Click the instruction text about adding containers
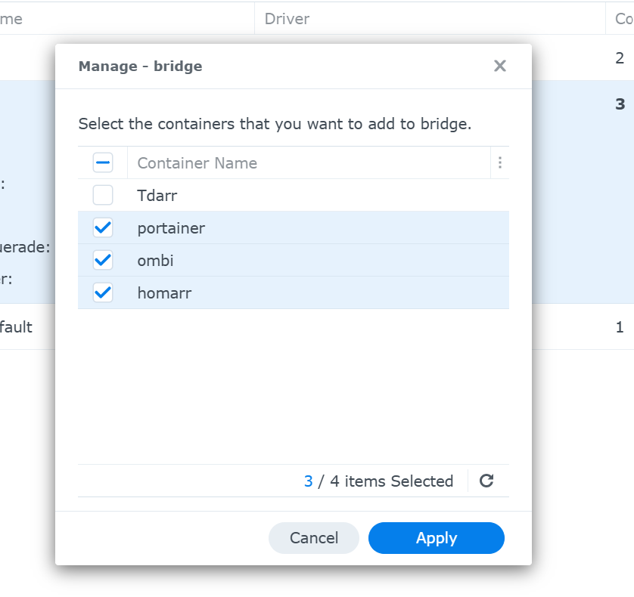 click(275, 124)
